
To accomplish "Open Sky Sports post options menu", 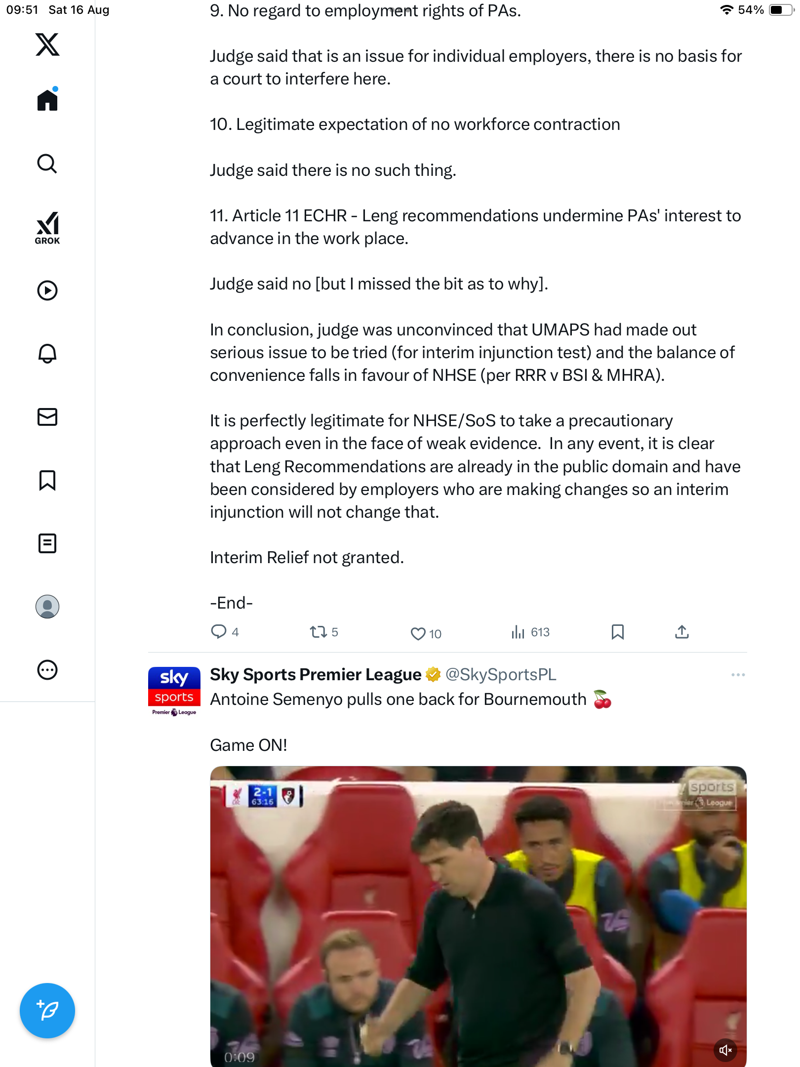I will pos(738,675).
